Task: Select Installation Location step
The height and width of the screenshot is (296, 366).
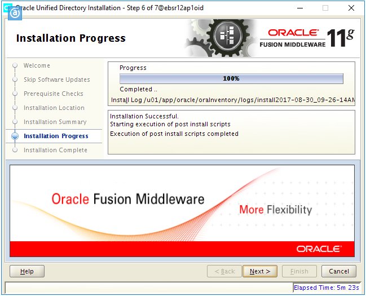Action: click(54, 108)
